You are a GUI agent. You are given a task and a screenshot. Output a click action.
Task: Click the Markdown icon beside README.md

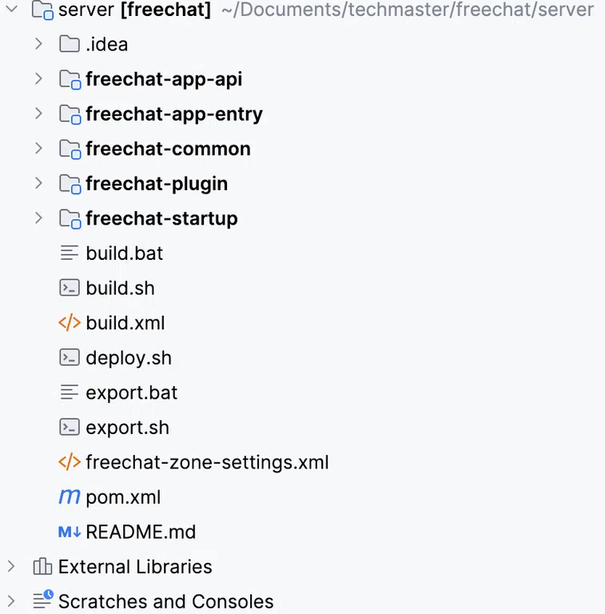[x=70, y=532]
